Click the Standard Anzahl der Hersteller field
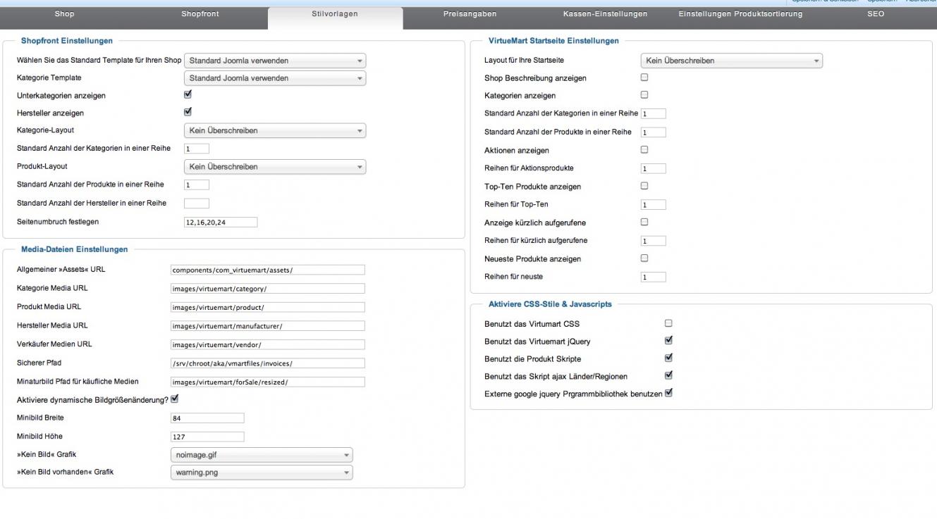Screen dimensions: 937x519 [x=197, y=204]
